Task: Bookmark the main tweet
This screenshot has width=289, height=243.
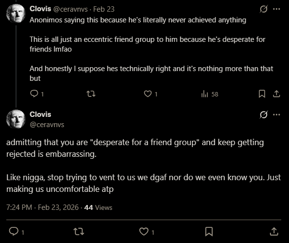Action: 209,231
